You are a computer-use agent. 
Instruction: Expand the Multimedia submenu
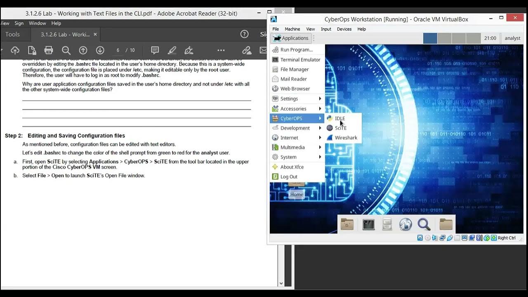(x=297, y=147)
